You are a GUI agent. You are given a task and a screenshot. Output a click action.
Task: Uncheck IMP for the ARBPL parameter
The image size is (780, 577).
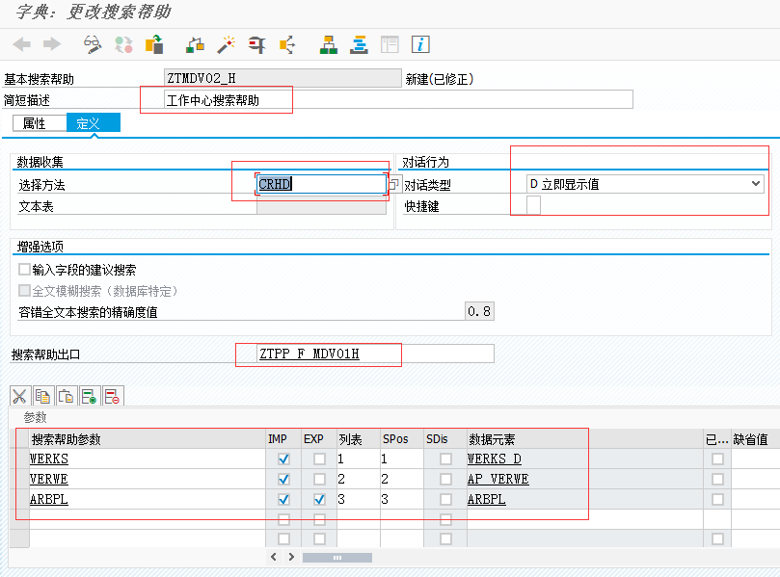[283, 500]
